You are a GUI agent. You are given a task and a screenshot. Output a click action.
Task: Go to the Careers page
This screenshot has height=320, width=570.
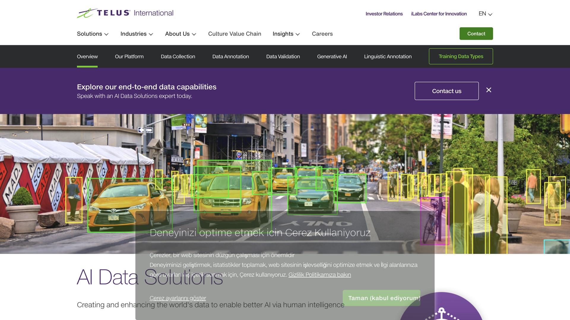point(322,34)
